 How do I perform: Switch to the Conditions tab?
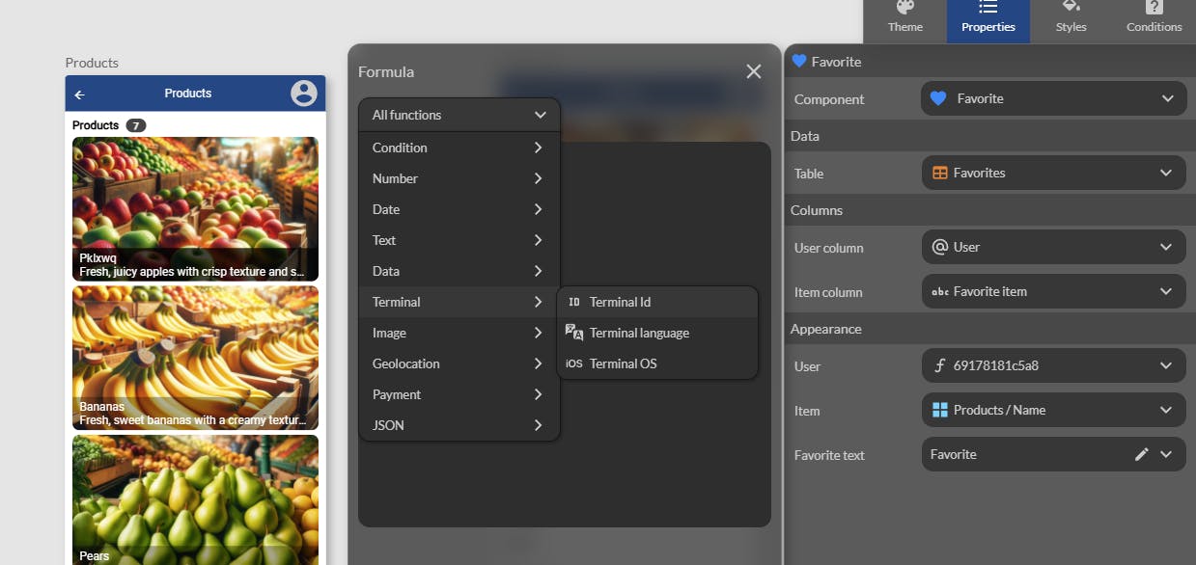tap(1154, 21)
